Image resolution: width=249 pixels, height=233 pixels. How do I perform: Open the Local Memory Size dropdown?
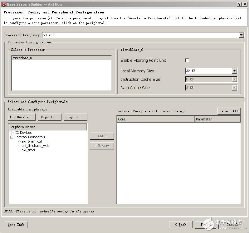point(234,71)
